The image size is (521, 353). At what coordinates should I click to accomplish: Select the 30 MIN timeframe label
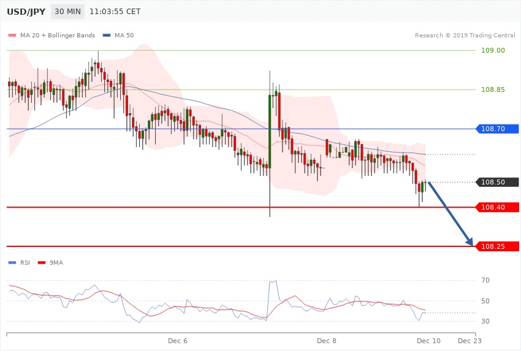pyautogui.click(x=69, y=12)
